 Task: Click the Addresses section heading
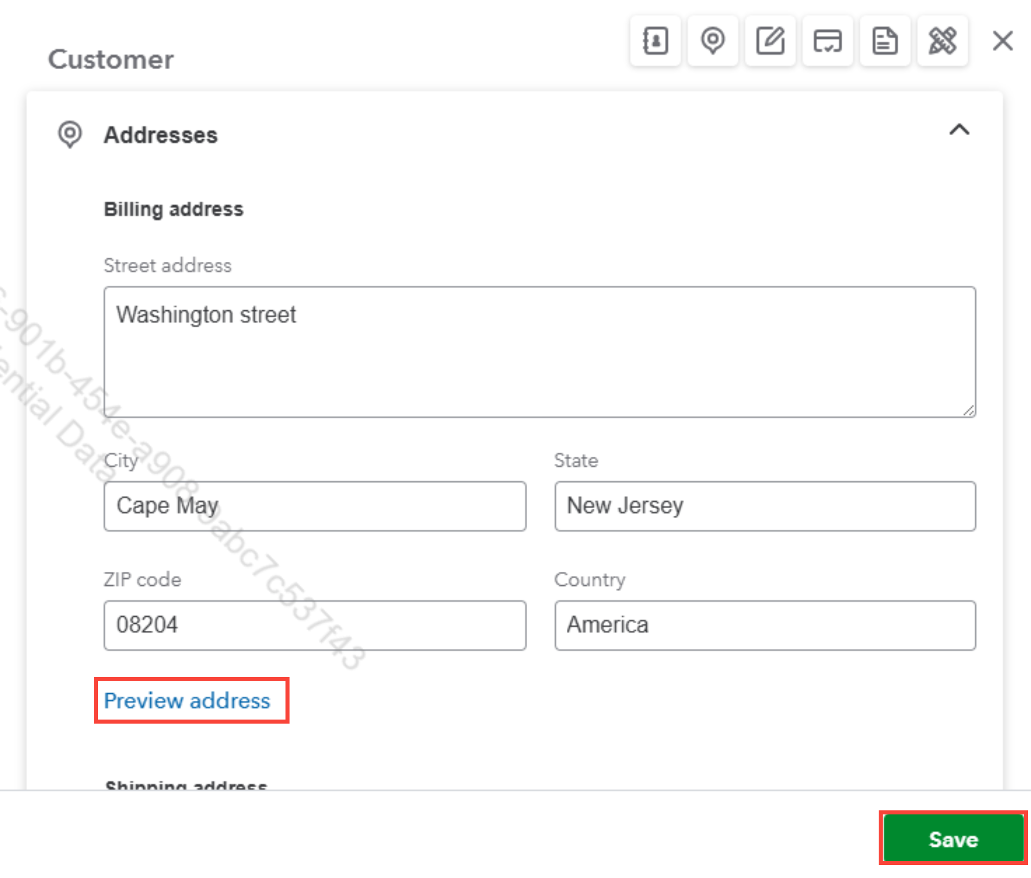[160, 135]
